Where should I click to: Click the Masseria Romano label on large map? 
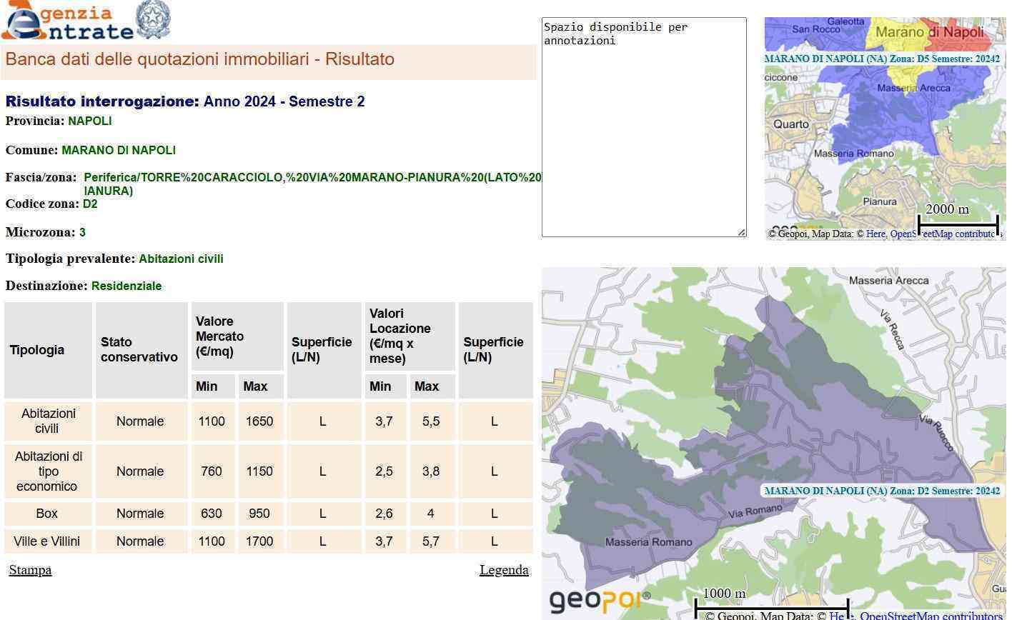pyautogui.click(x=648, y=542)
